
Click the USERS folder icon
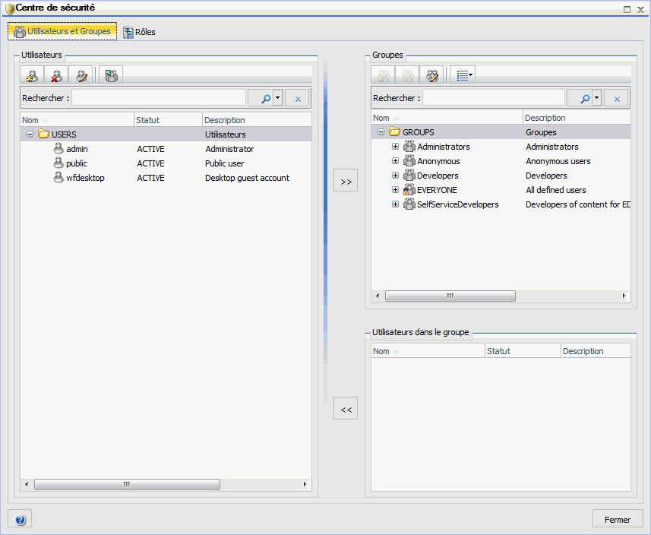(43, 133)
